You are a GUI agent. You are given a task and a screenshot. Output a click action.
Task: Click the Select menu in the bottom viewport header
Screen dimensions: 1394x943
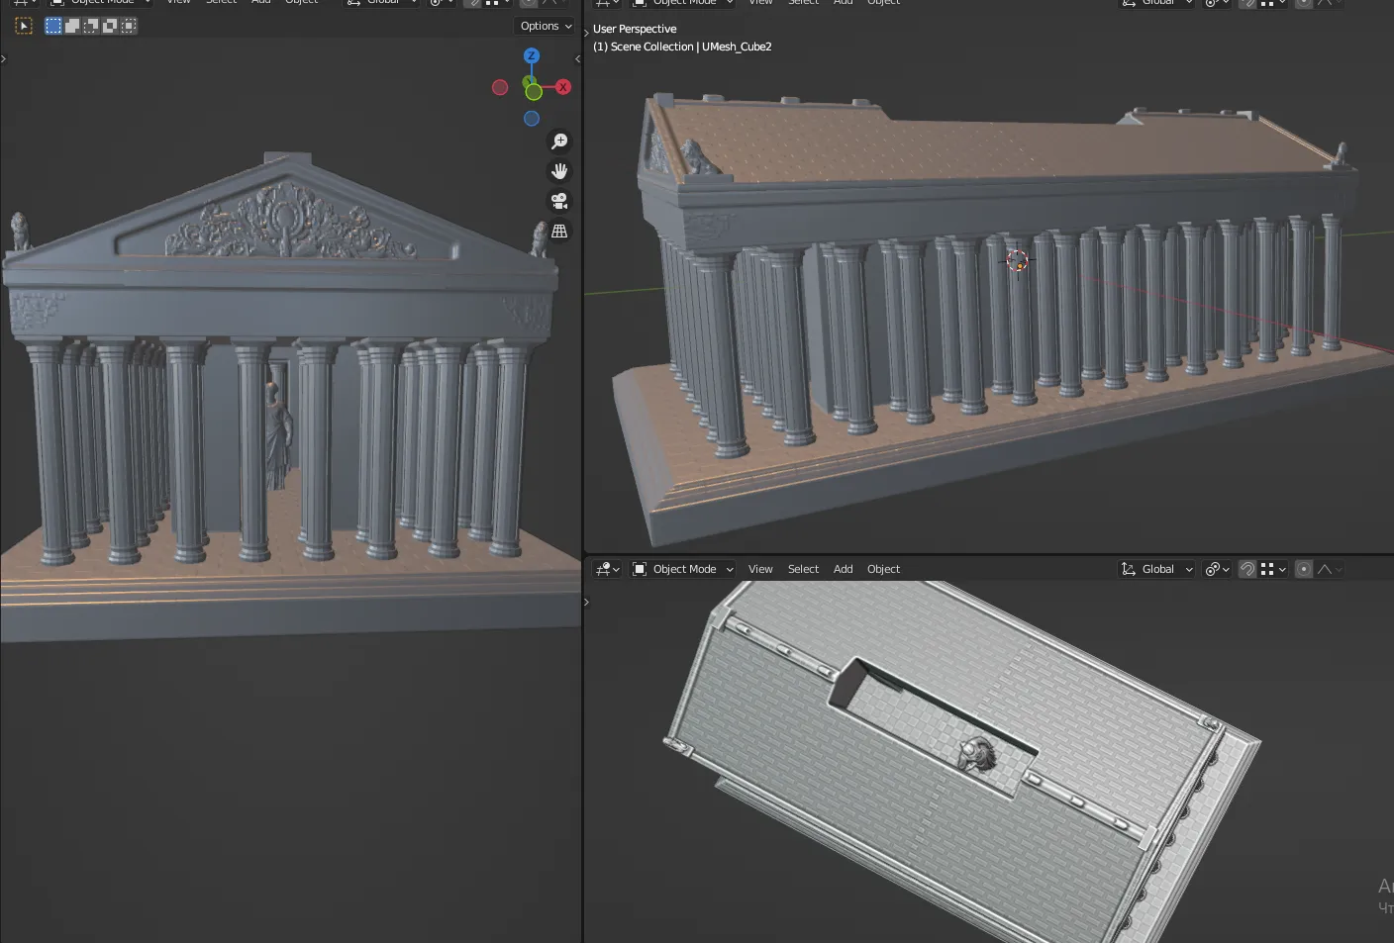pyautogui.click(x=803, y=569)
